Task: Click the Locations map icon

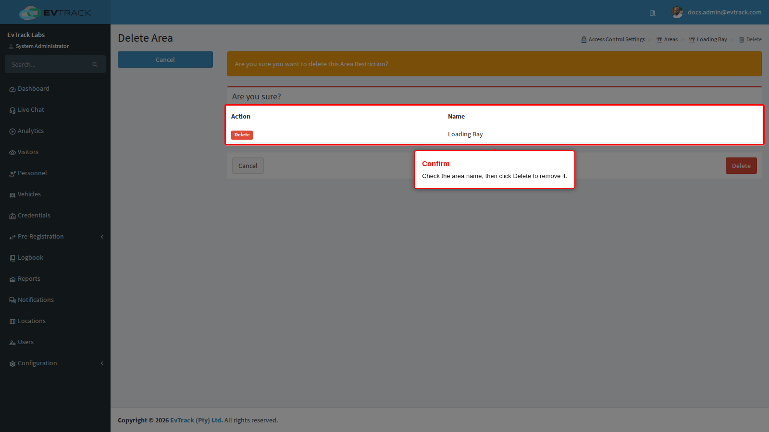Action: [x=12, y=322]
